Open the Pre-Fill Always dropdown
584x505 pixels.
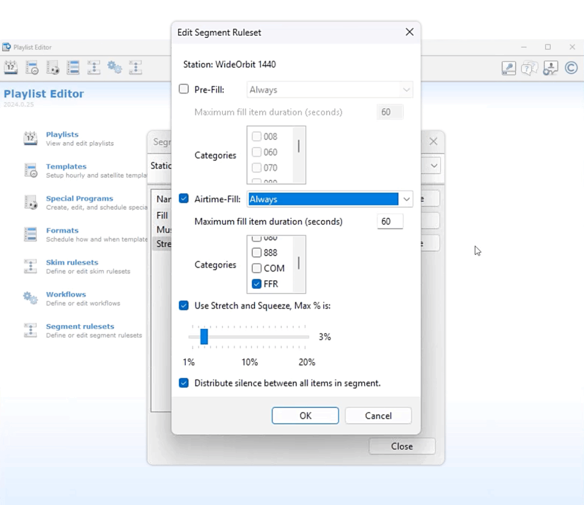[406, 90]
